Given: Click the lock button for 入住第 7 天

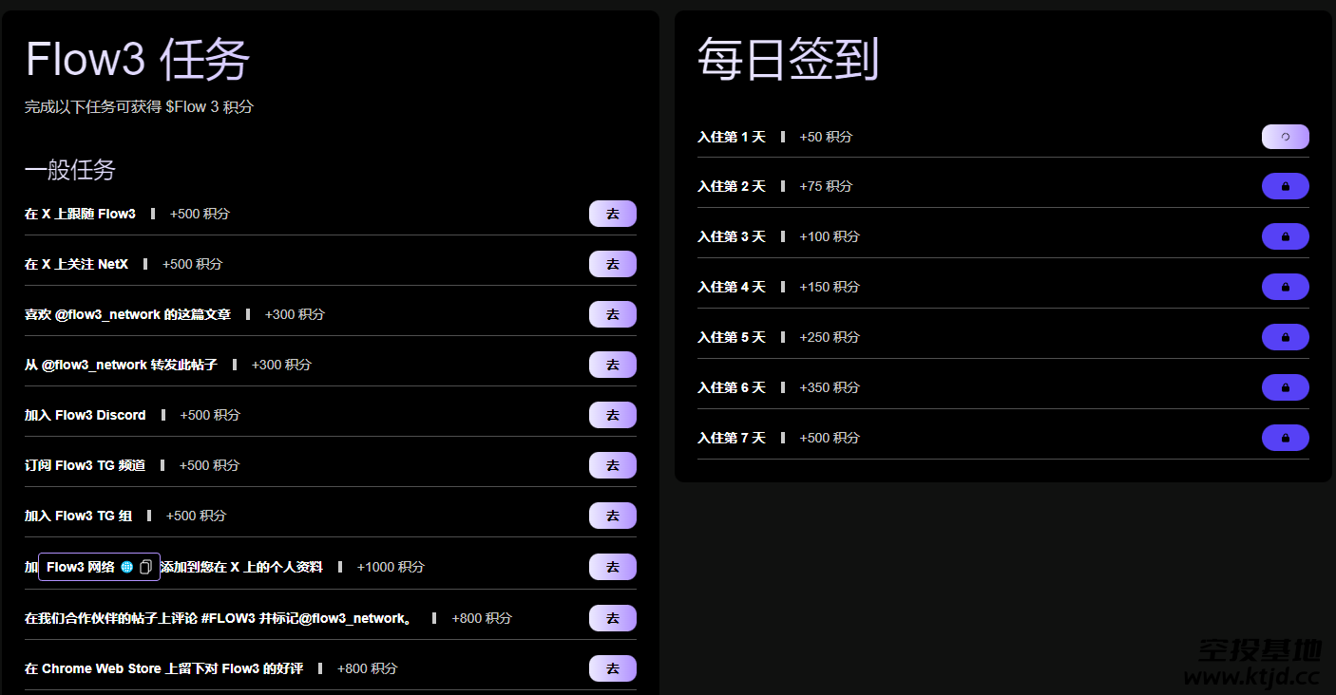Looking at the screenshot, I should (x=1285, y=438).
